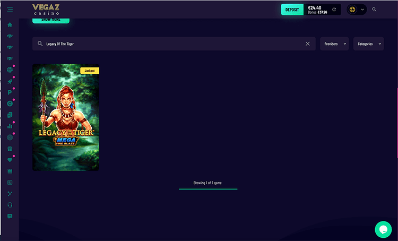Click into the game search field
Screen dimensions: 398x241
click(174, 44)
